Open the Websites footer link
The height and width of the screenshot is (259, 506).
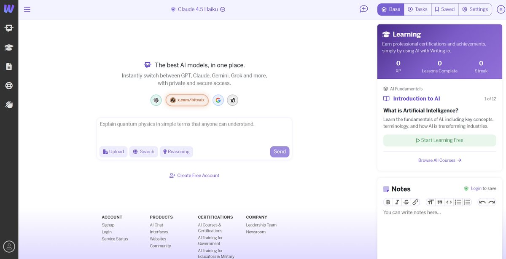pos(158,239)
